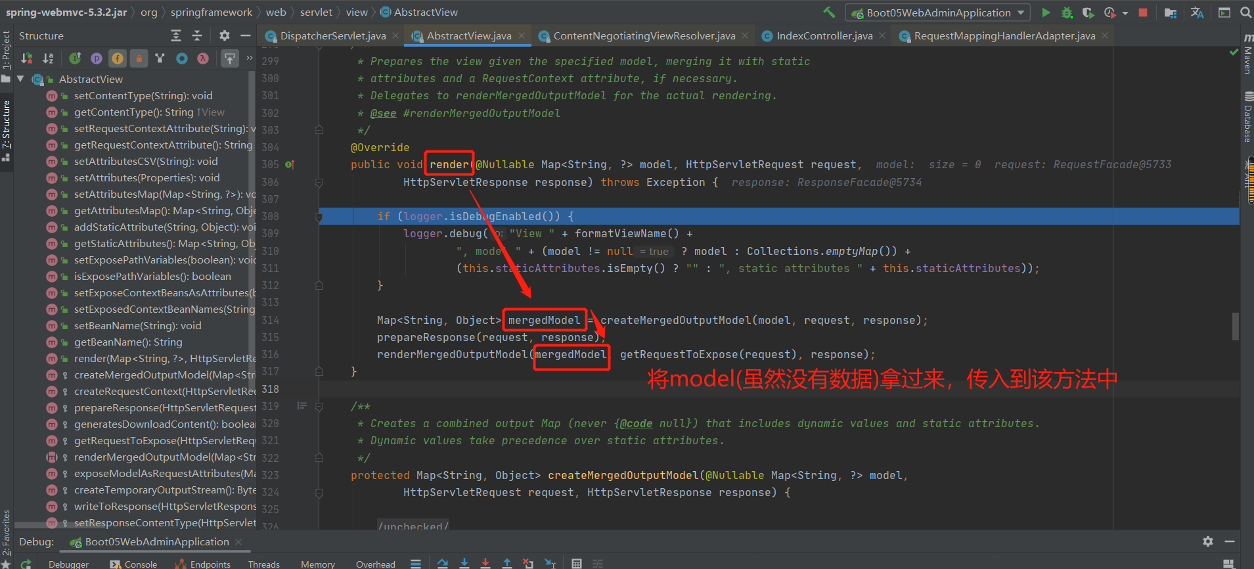
Task: Toggle show non-public members
Action: pos(139,58)
